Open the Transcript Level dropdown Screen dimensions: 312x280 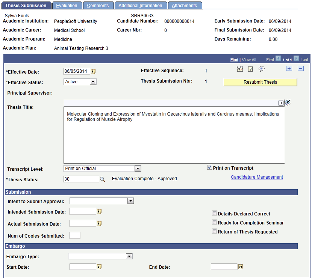138,169
